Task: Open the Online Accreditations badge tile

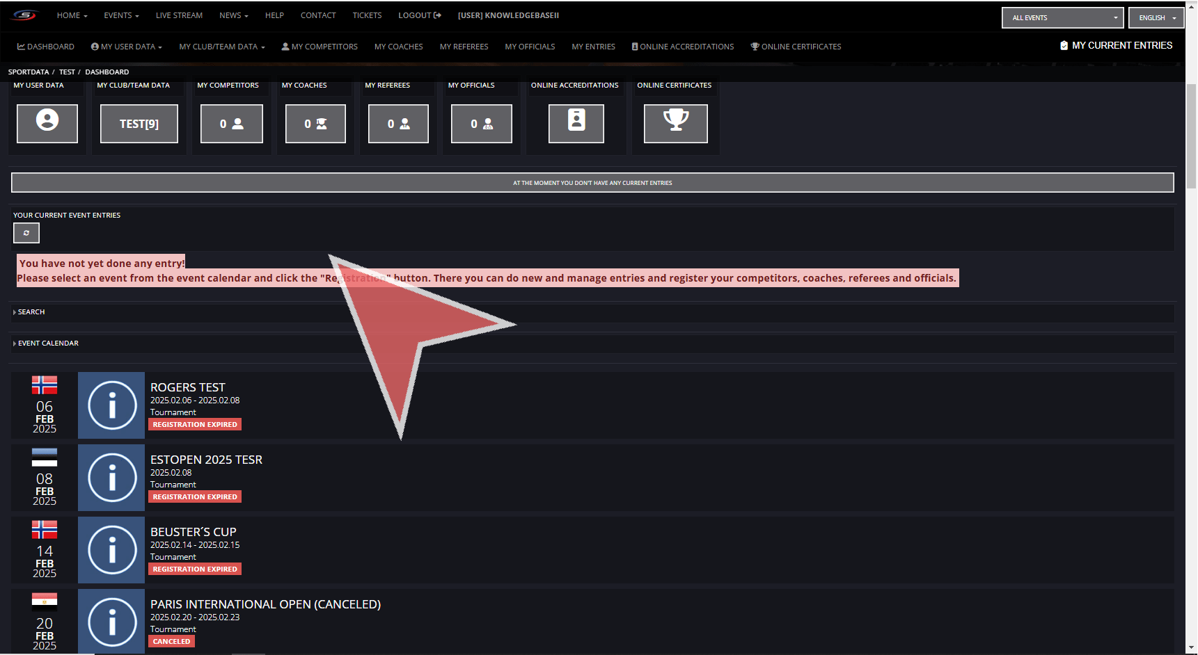Action: [x=576, y=124]
